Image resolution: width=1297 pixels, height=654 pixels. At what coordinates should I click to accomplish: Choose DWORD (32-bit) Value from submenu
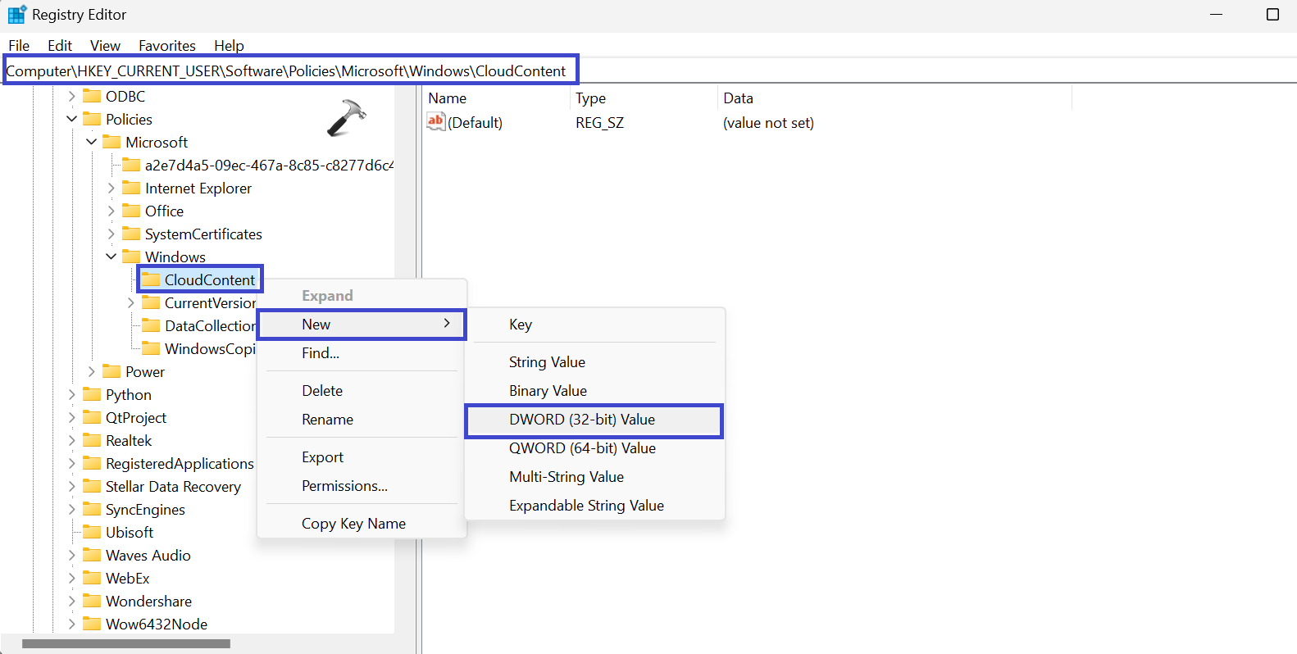point(581,420)
